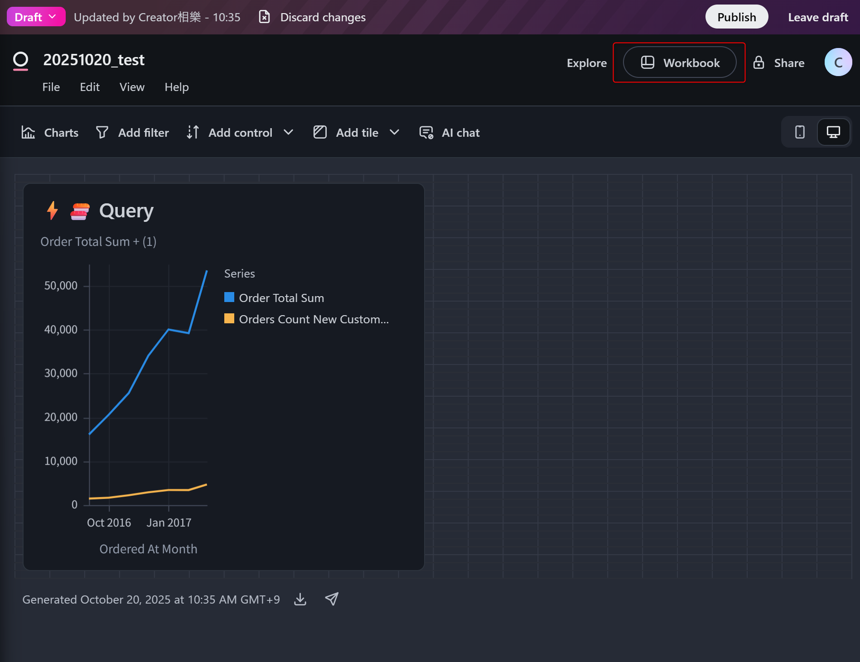The width and height of the screenshot is (860, 662).
Task: Click the lightning bolt icon on Query tile
Action: (x=53, y=211)
